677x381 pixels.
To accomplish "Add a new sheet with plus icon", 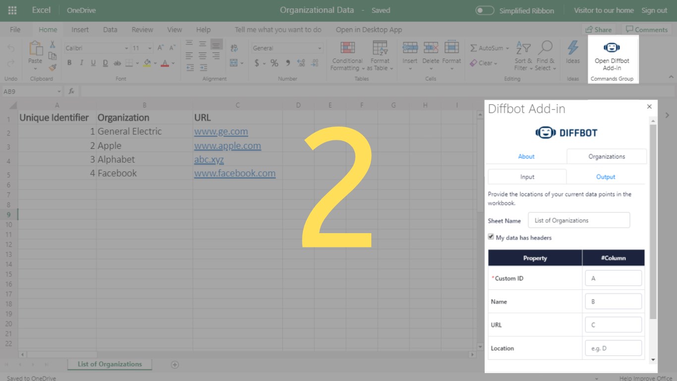I will pos(174,365).
